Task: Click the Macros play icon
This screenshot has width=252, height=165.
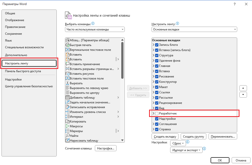Action: (x=67, y=126)
